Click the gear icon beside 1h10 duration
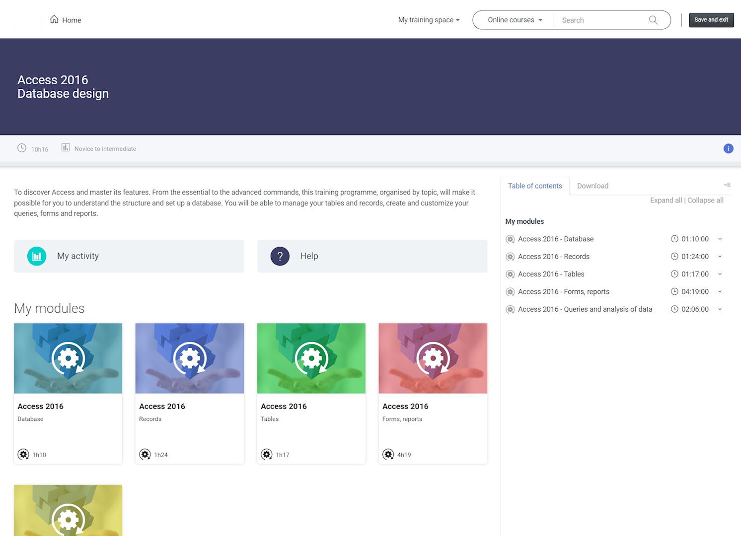This screenshot has width=741, height=536. pyautogui.click(x=23, y=454)
